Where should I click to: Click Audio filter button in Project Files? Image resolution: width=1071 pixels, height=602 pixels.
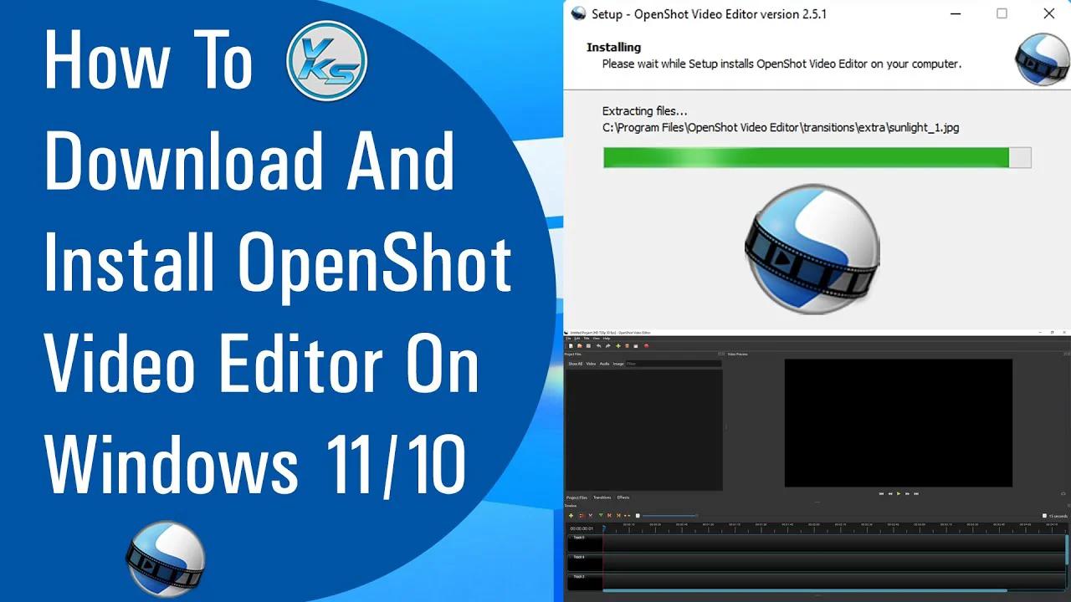[x=604, y=364]
